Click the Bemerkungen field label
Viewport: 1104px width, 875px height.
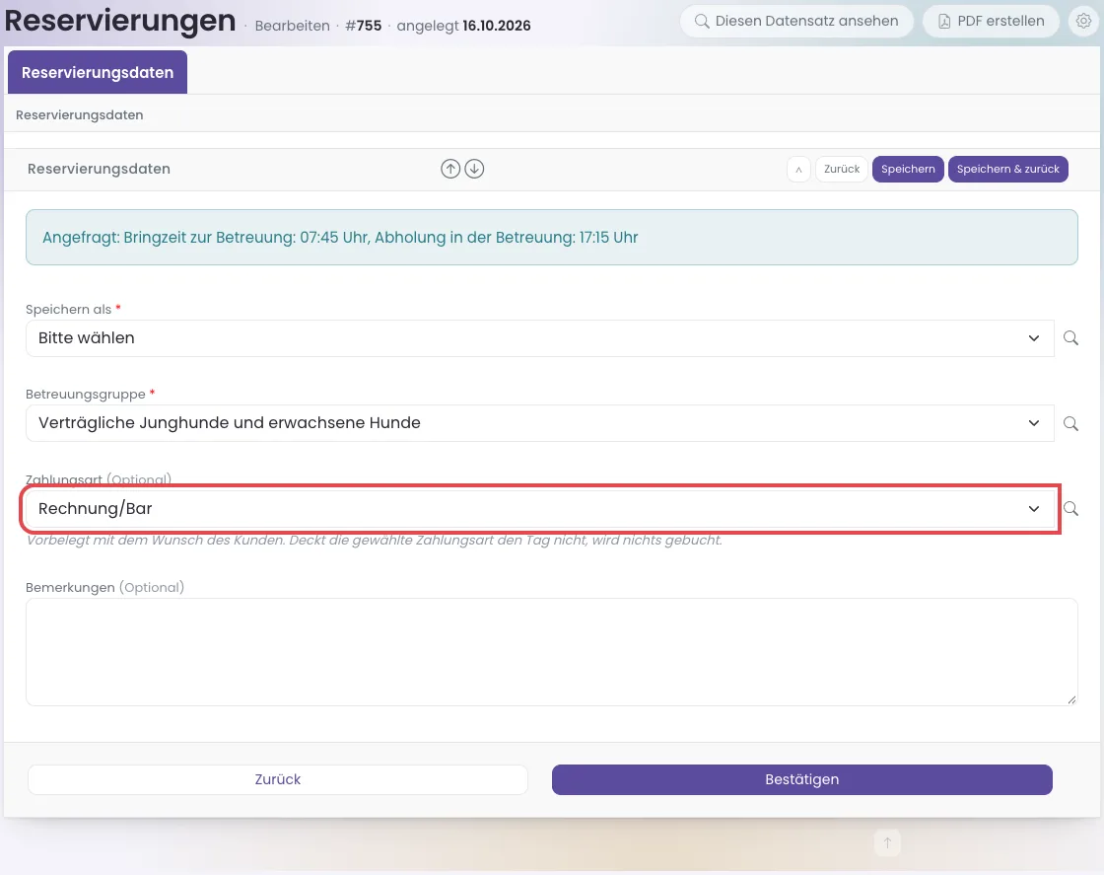pos(70,588)
